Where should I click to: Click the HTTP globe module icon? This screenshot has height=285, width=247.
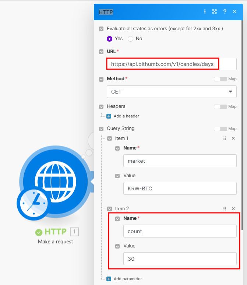(55, 180)
